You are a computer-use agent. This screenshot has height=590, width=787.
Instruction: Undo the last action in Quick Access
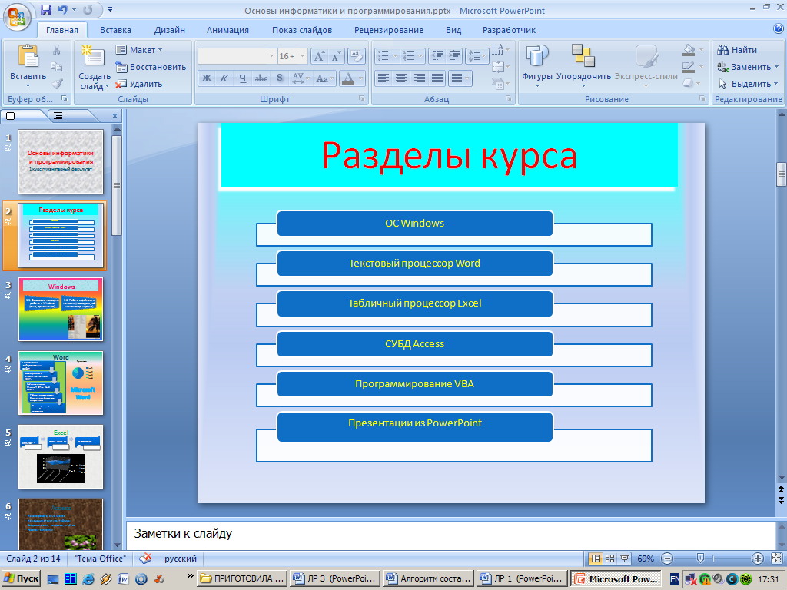(x=63, y=9)
